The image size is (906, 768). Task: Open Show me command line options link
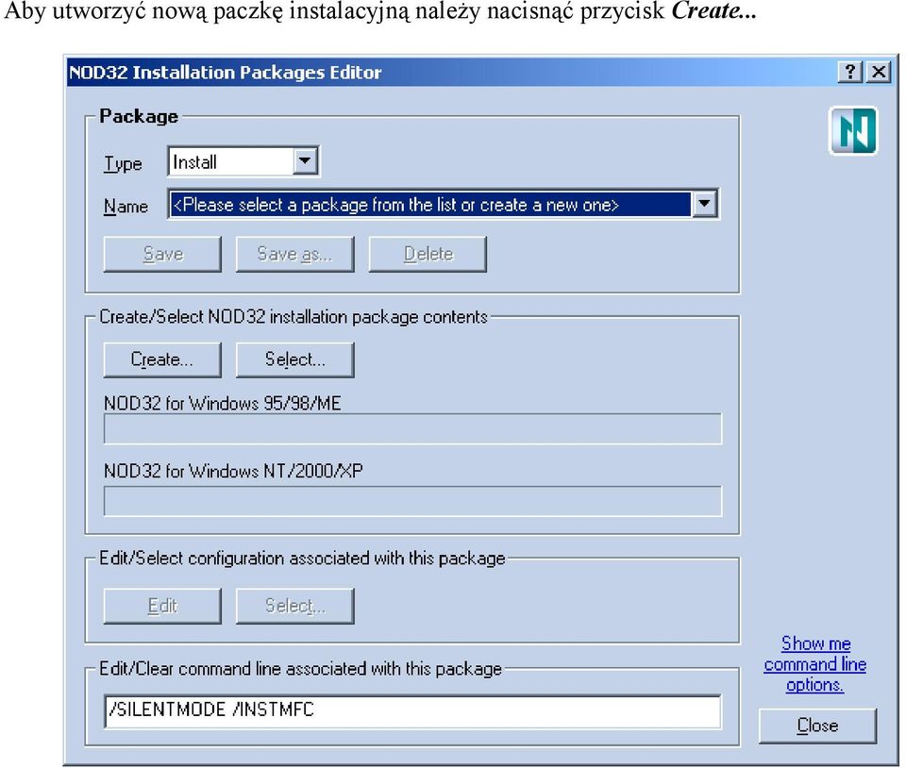click(x=815, y=664)
